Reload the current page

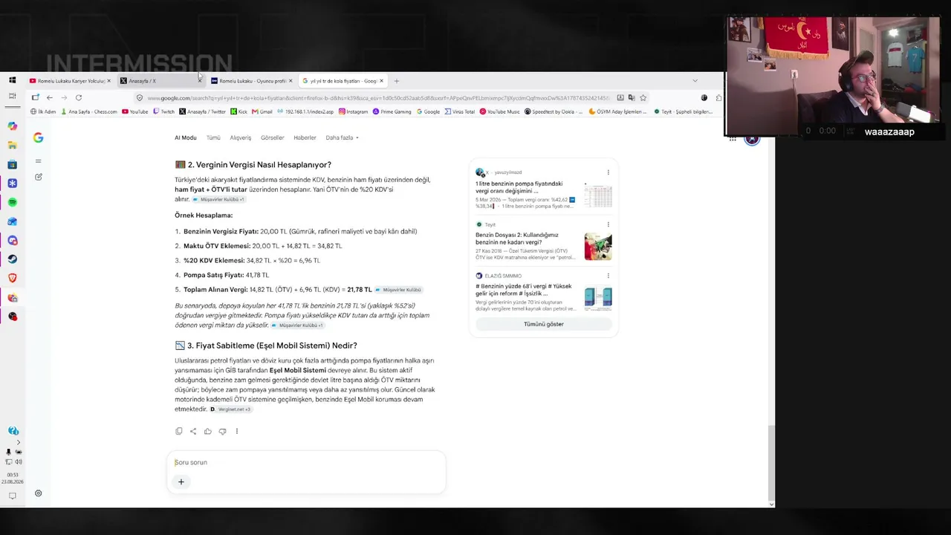tap(78, 97)
